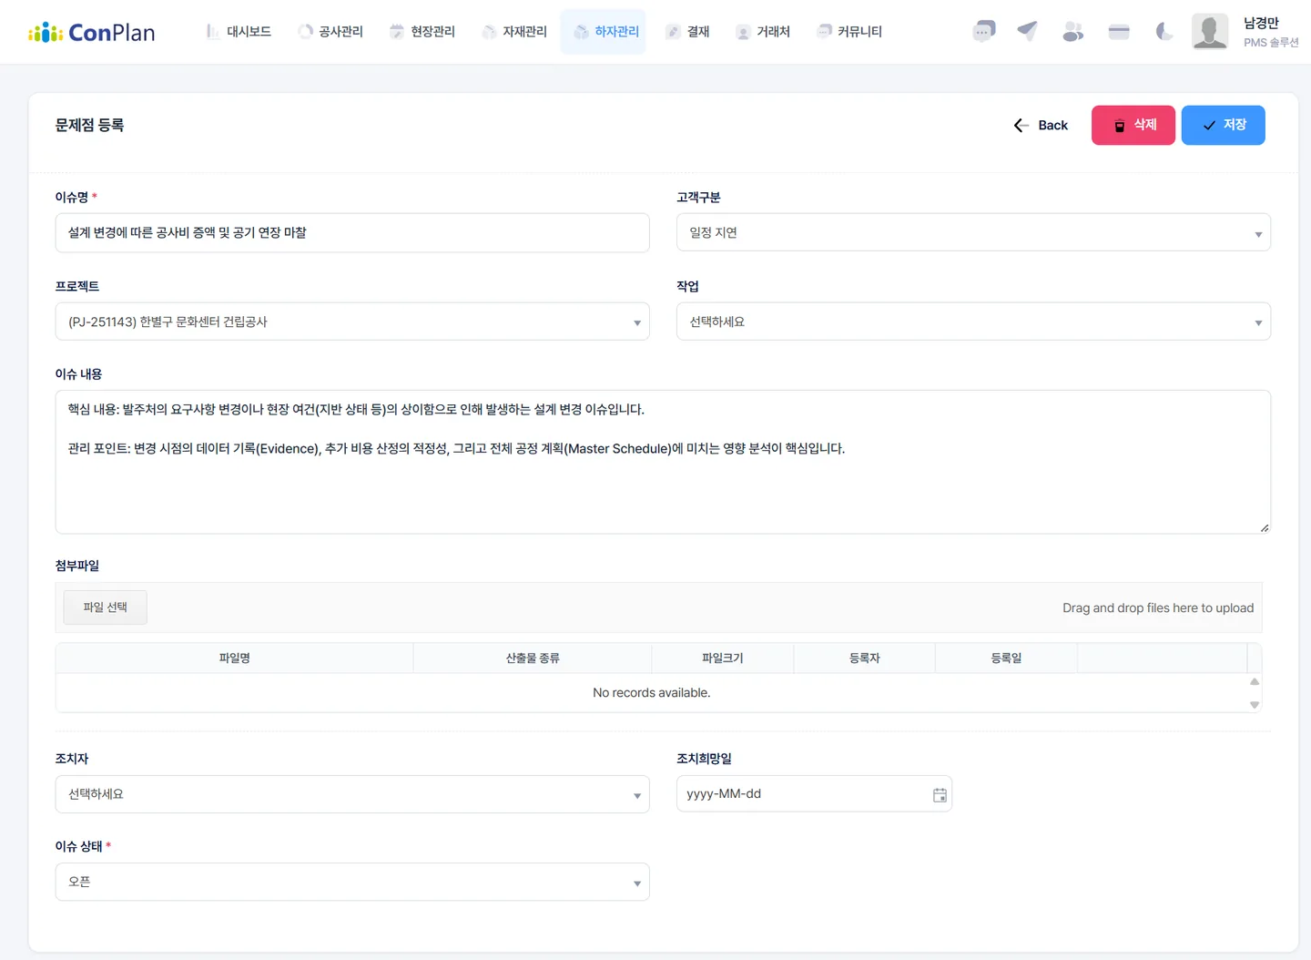Click the 등록자 column header
The height and width of the screenshot is (960, 1311).
click(865, 659)
